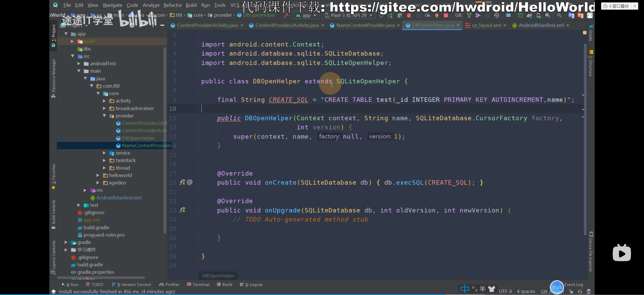Sync project with Gradle files icon
Image resolution: width=644 pixels, height=295 pixels.
pos(529,15)
